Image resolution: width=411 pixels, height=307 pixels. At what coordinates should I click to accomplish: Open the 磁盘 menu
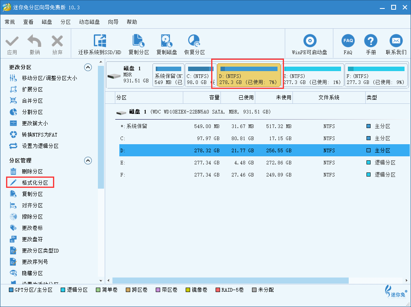coord(47,22)
